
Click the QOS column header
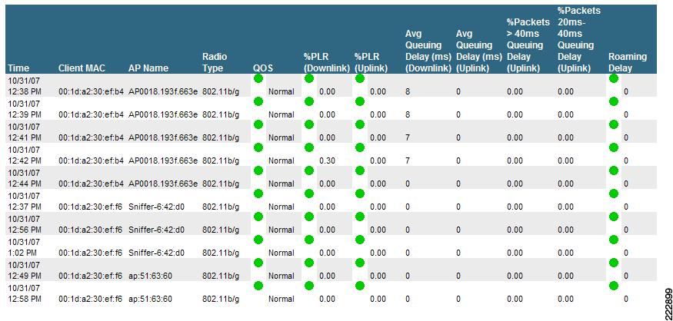[x=263, y=68]
